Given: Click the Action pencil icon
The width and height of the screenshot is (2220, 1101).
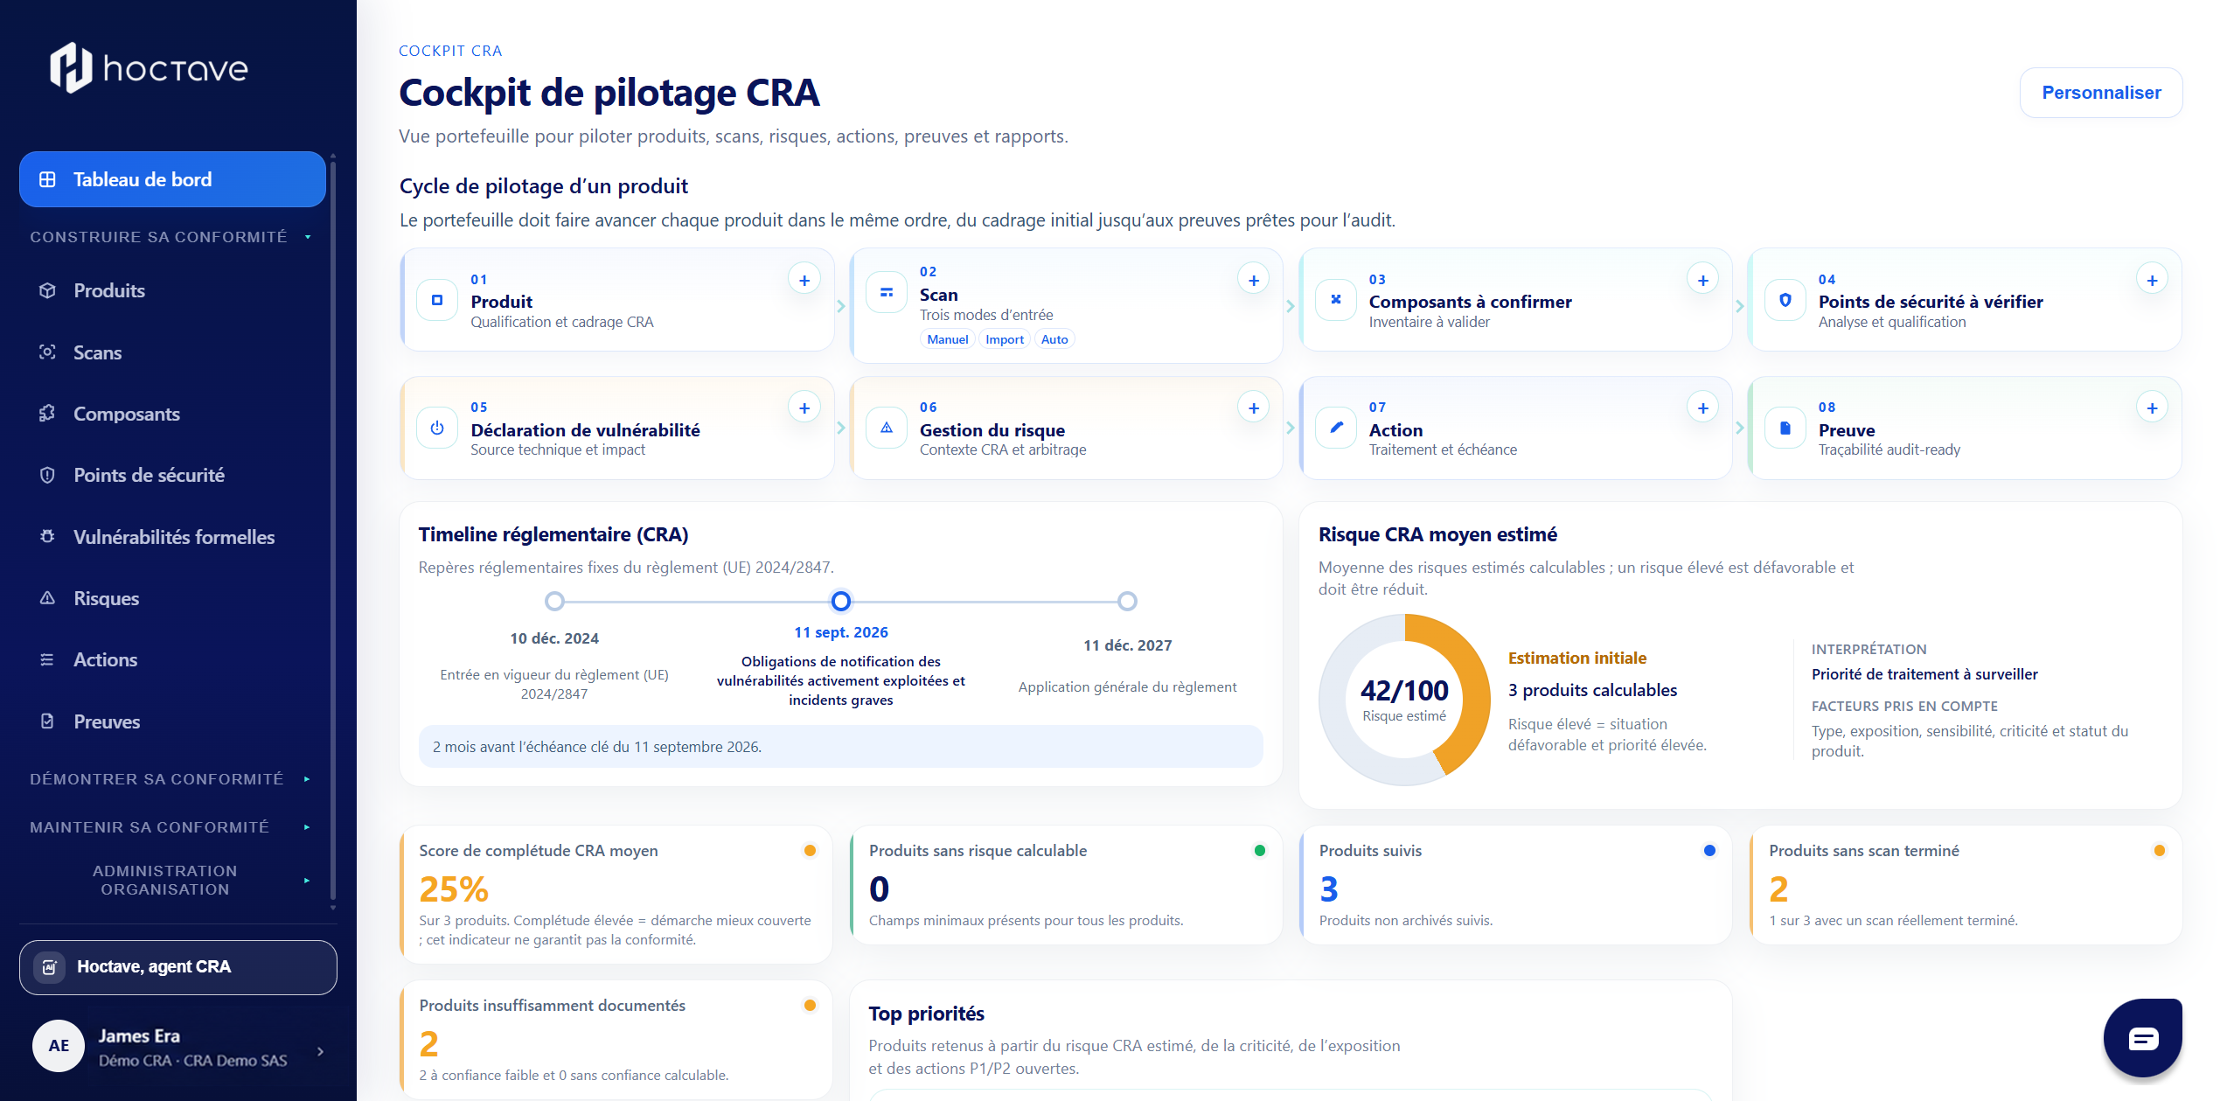Looking at the screenshot, I should (1336, 428).
